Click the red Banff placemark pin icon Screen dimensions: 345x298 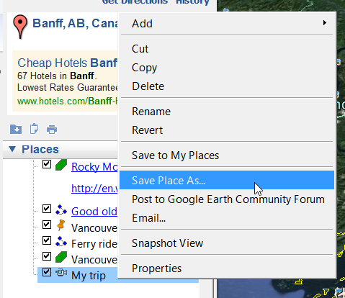click(20, 27)
